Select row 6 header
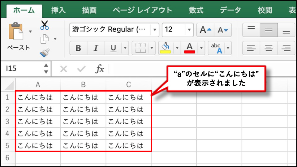297x167 pixels. (x=7, y=158)
